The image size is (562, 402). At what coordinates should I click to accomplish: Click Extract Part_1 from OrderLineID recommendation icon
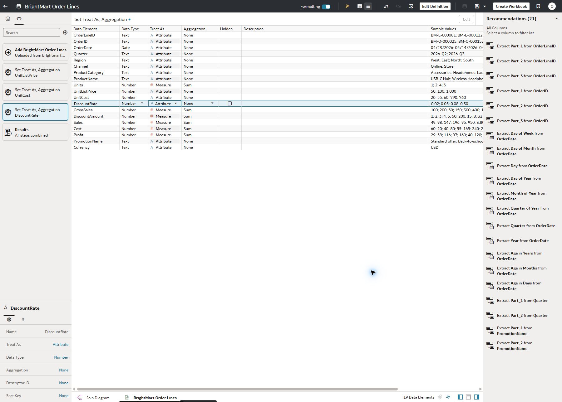490,46
